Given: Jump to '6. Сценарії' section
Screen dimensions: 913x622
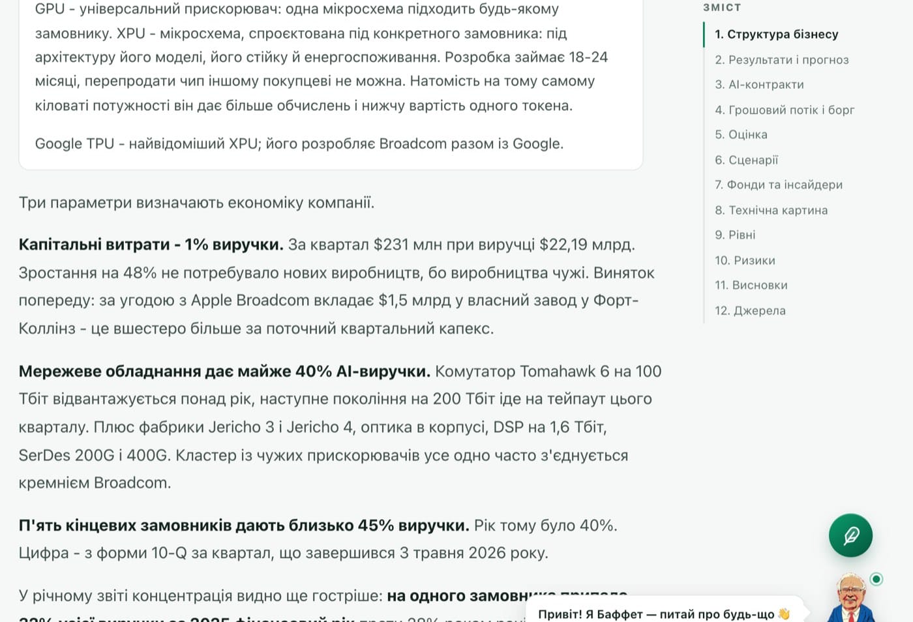Looking at the screenshot, I should (x=746, y=160).
